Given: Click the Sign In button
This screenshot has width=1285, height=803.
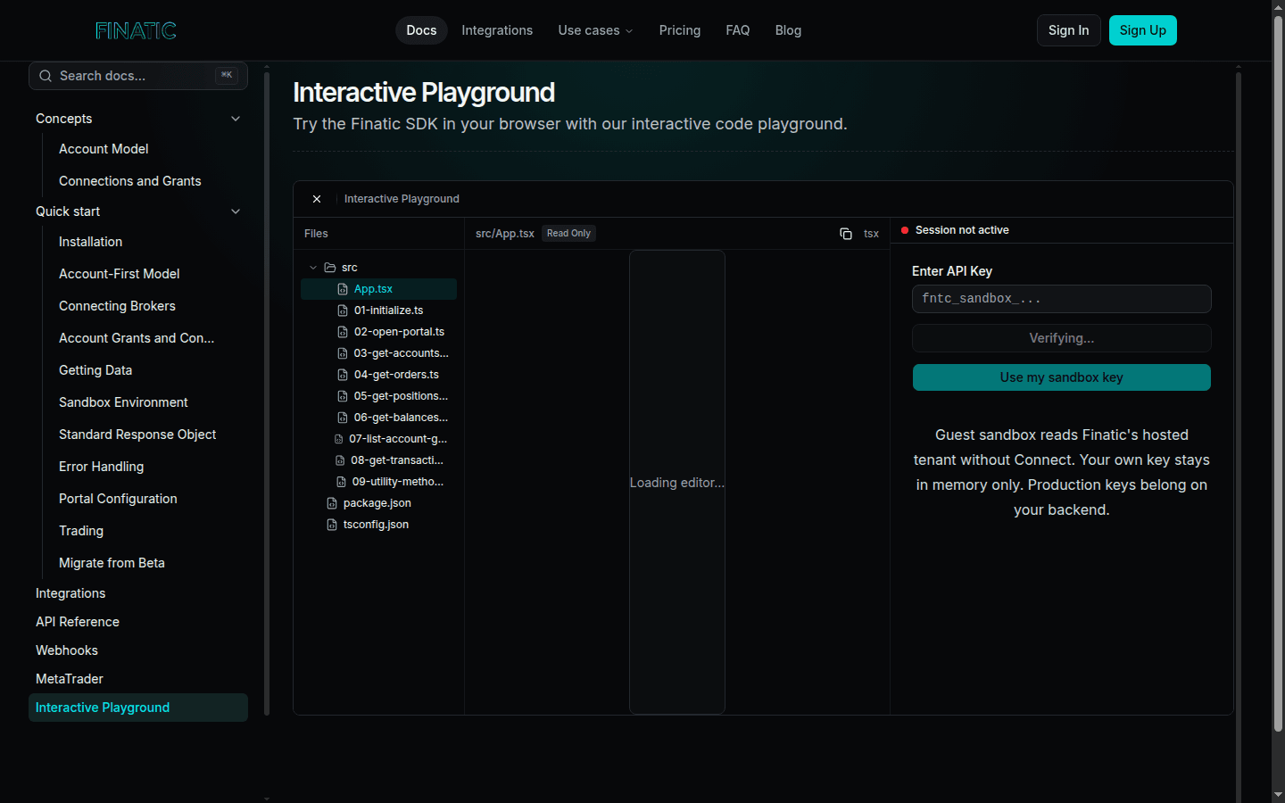Looking at the screenshot, I should click(x=1069, y=30).
